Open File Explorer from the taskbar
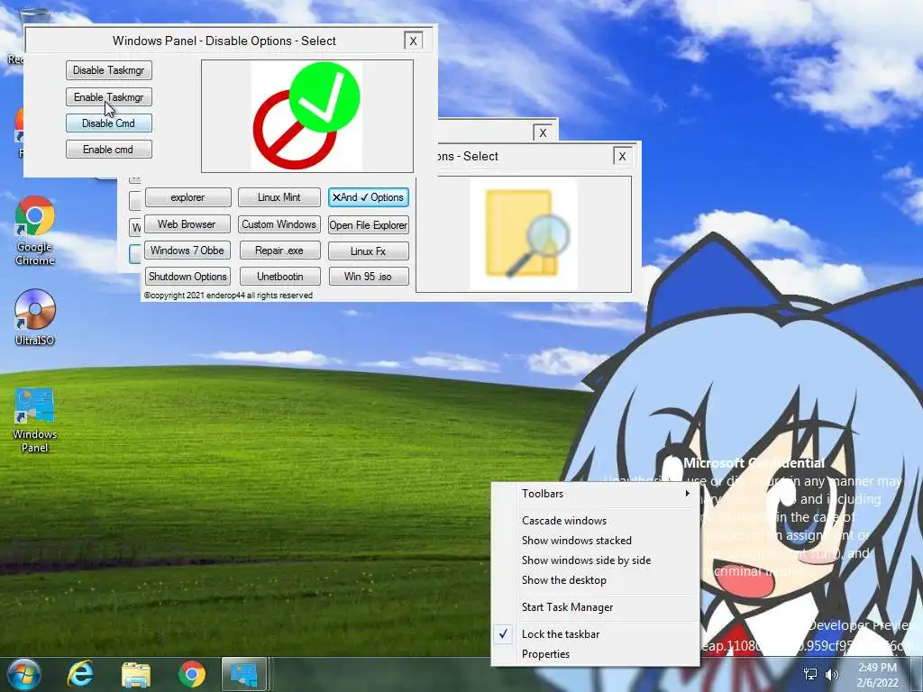Viewport: 923px width, 692px height. [x=136, y=675]
